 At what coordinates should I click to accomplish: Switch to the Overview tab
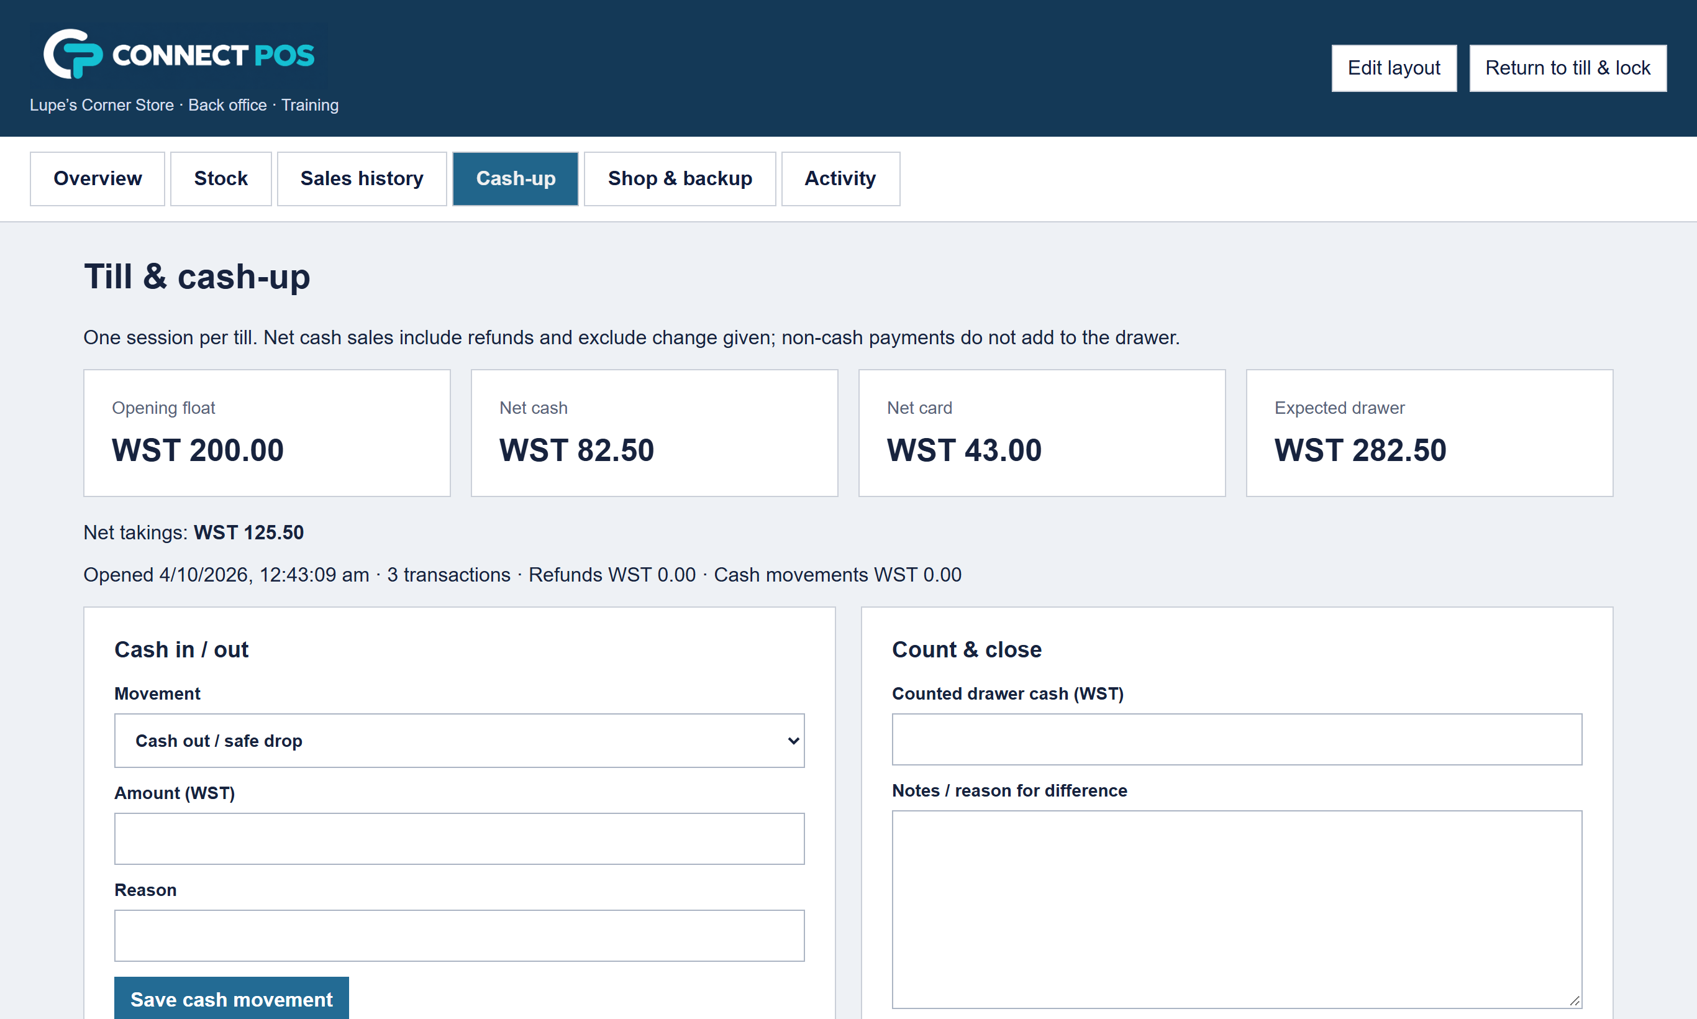pos(98,178)
